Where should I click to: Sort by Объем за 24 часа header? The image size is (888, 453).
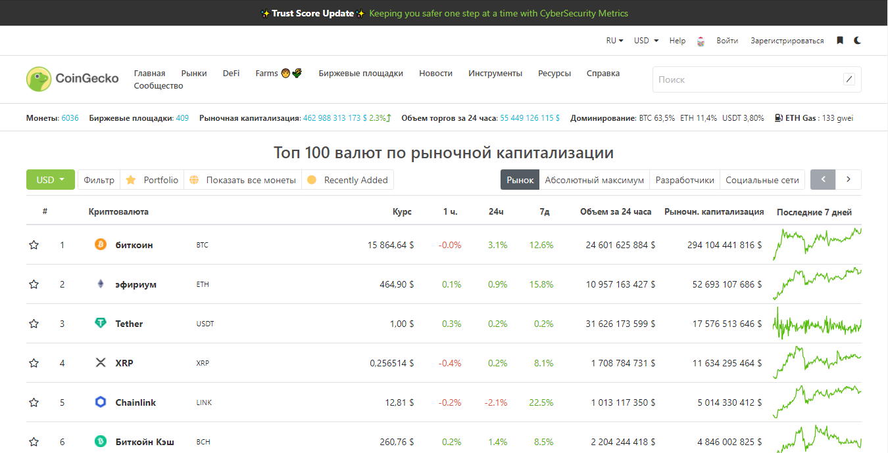pos(616,212)
